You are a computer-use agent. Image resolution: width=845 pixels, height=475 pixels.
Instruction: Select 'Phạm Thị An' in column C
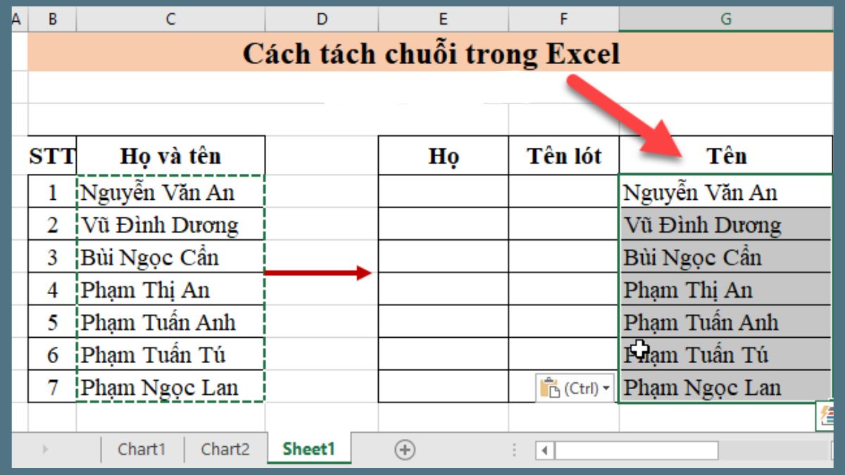tap(171, 289)
